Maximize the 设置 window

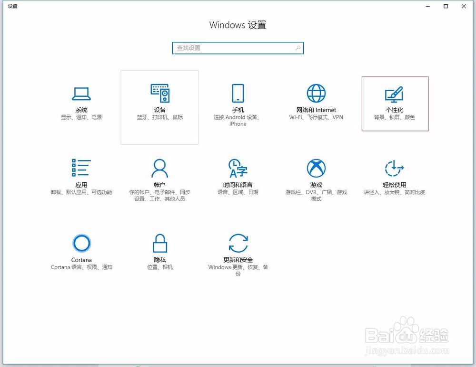pyautogui.click(x=446, y=6)
